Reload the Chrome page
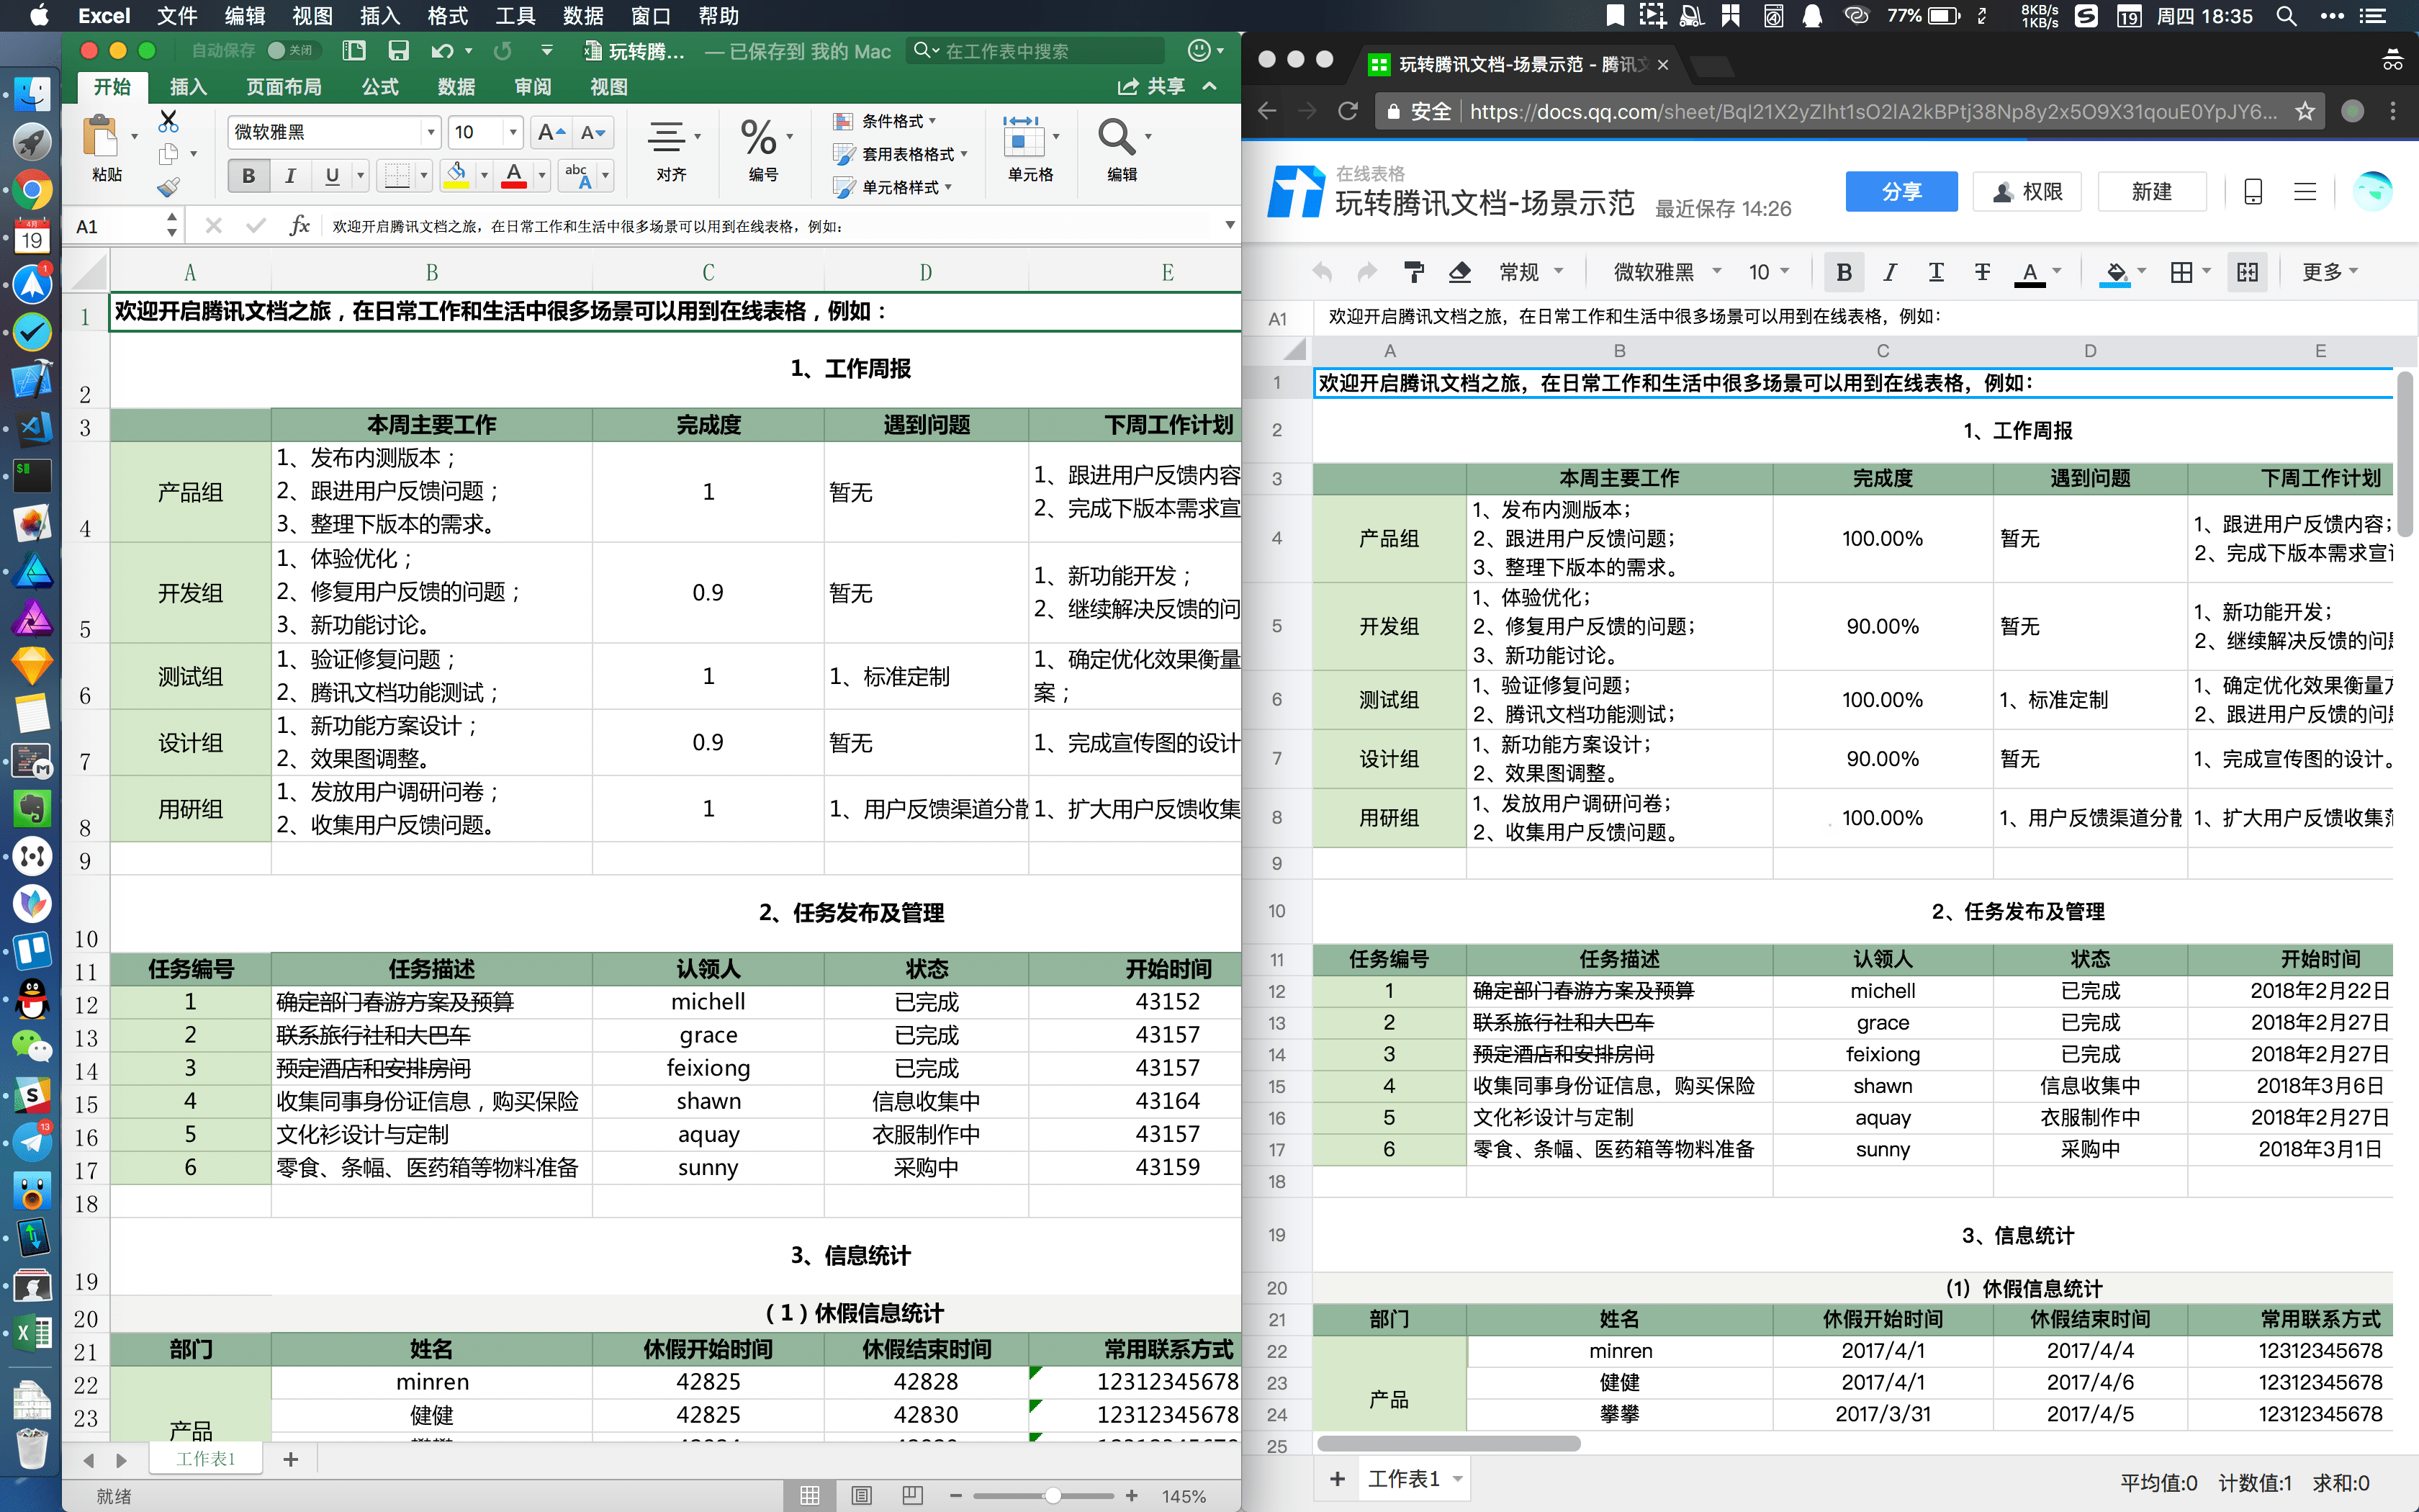 pyautogui.click(x=1348, y=111)
